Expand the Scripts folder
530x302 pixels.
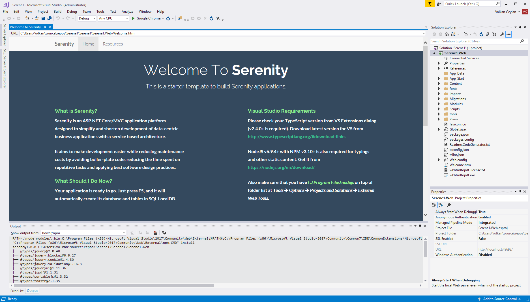pyautogui.click(x=439, y=109)
